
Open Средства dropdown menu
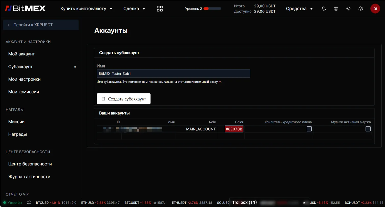point(299,9)
